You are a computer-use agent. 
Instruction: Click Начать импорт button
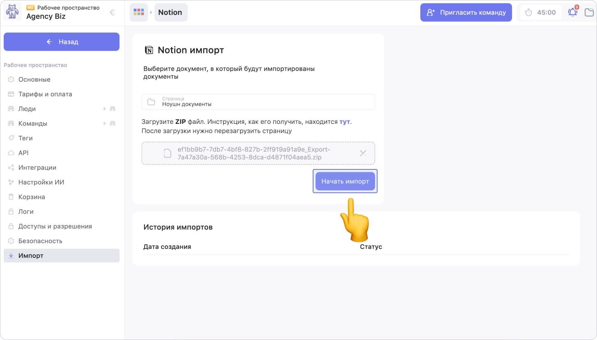345,181
